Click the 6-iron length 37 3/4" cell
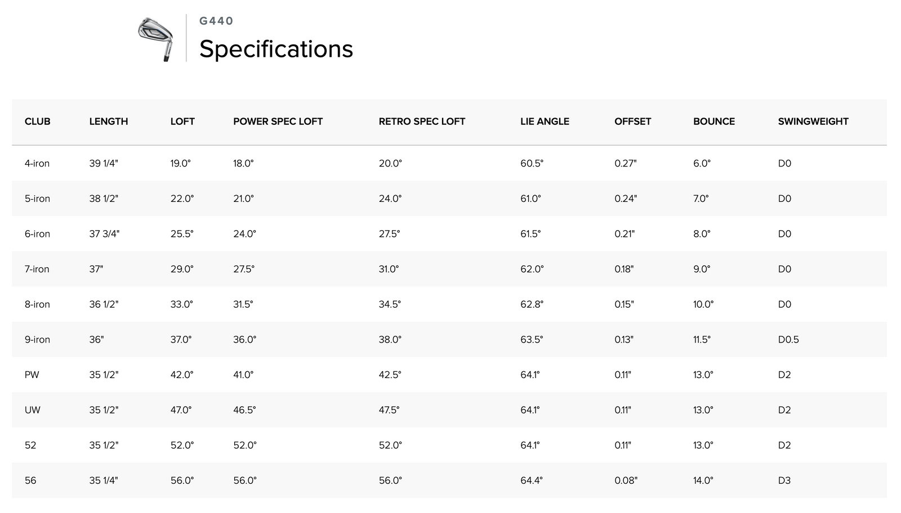 [x=104, y=234]
